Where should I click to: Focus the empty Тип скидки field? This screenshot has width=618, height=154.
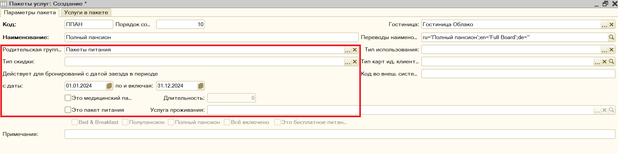coord(204,62)
